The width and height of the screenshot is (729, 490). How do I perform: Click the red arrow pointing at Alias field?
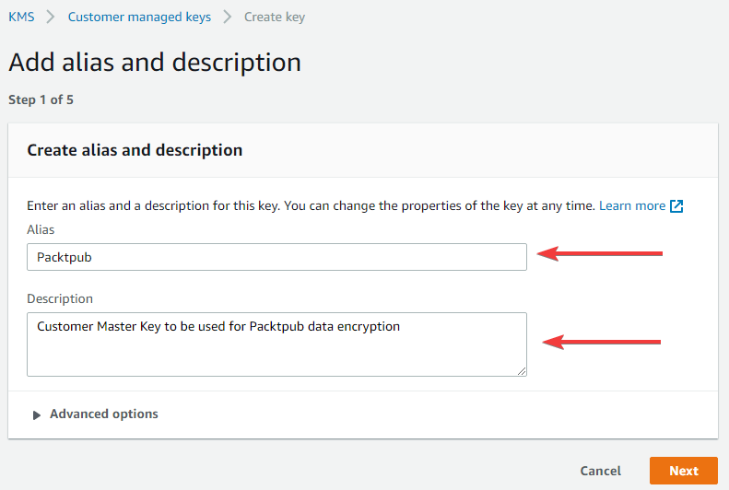(600, 253)
